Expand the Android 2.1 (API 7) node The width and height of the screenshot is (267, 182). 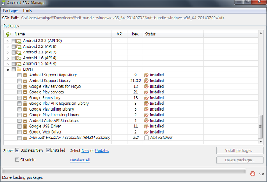click(8, 53)
